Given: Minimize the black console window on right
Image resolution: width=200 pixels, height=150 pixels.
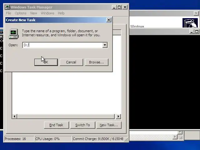Looking at the screenshot, I should [192, 32].
